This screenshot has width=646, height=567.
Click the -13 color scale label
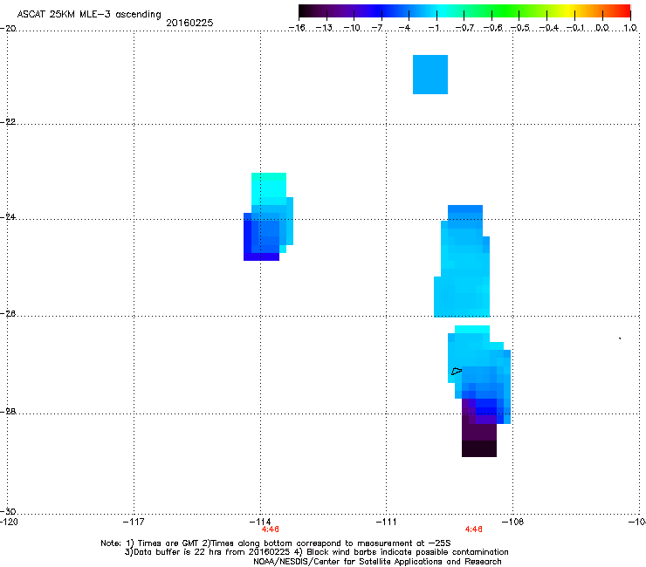coord(324,28)
